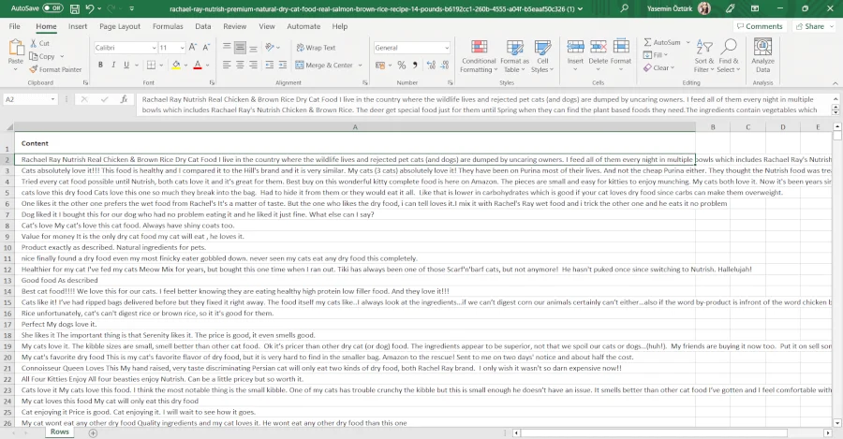843x439 pixels.
Task: Open Cell Styles gallery
Action: 542,56
